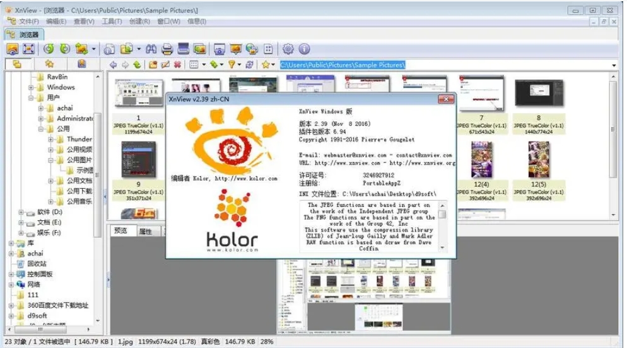Click the refresh icon beside the filter
Screen dimensions: 627x348
click(x=250, y=65)
